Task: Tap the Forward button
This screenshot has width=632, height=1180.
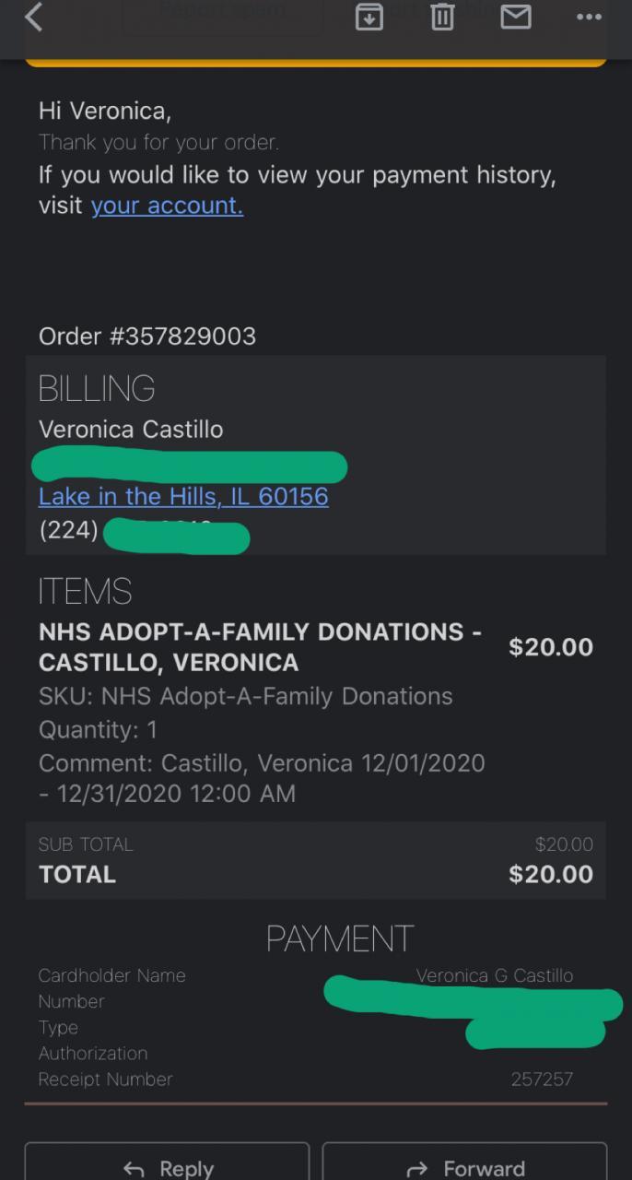Action: pos(464,1167)
